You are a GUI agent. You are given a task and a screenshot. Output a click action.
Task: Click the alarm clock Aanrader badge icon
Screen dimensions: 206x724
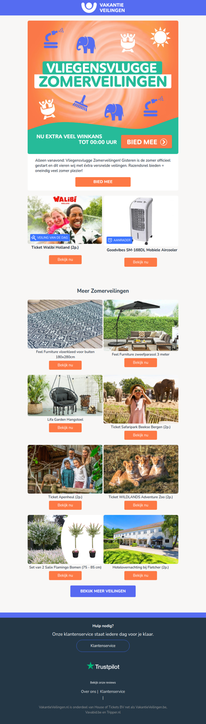pos(110,240)
